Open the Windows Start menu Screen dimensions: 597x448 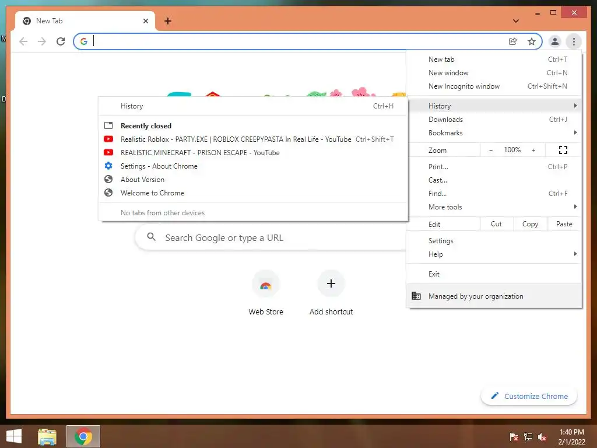coord(14,436)
